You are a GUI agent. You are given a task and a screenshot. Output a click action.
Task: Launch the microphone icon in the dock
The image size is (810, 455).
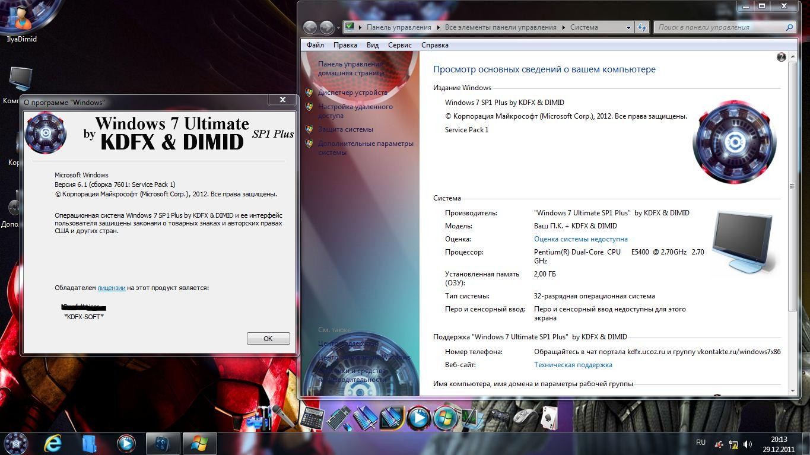click(x=284, y=416)
